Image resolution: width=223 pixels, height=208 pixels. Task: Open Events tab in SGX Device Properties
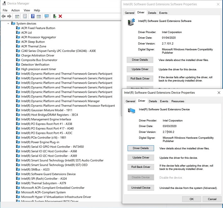pyautogui.click(x=164, y=101)
